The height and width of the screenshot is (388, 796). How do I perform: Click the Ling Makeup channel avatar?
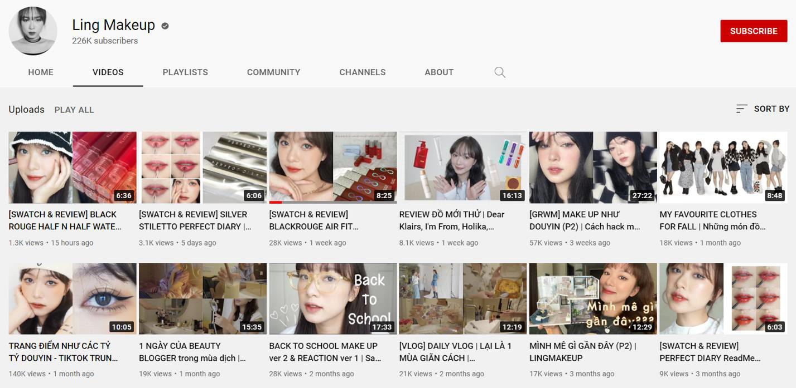(33, 31)
